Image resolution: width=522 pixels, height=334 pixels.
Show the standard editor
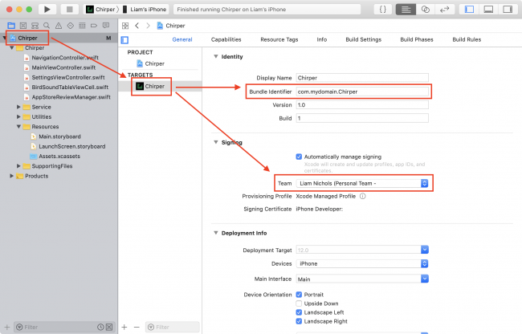point(406,10)
